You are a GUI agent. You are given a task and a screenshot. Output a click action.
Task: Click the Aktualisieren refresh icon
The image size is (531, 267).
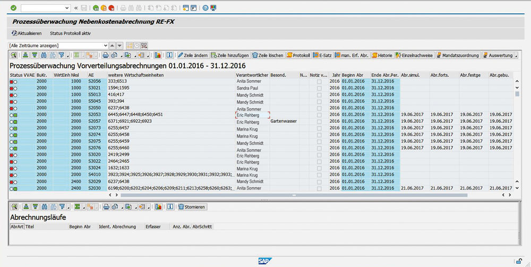14,33
